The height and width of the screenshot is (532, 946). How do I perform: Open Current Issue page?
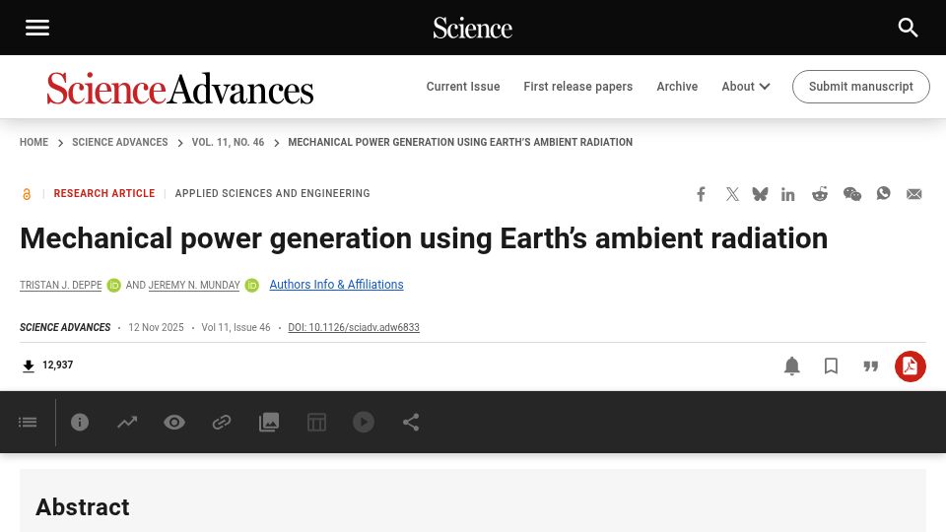[x=463, y=87]
